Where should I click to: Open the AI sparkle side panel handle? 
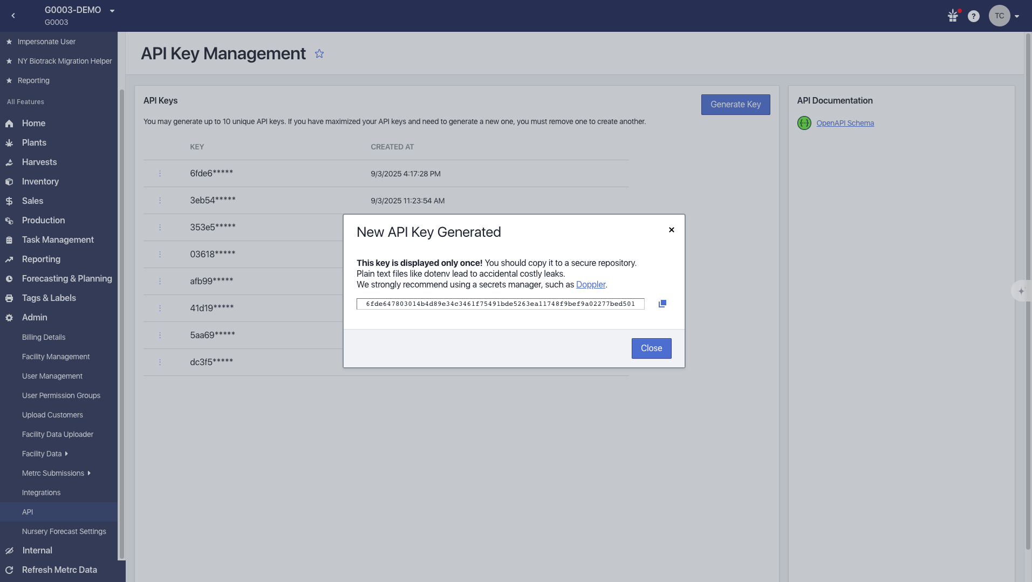click(x=1021, y=291)
